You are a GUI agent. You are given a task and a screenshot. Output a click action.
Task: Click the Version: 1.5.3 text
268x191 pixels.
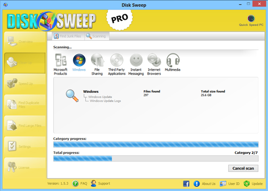57,184
